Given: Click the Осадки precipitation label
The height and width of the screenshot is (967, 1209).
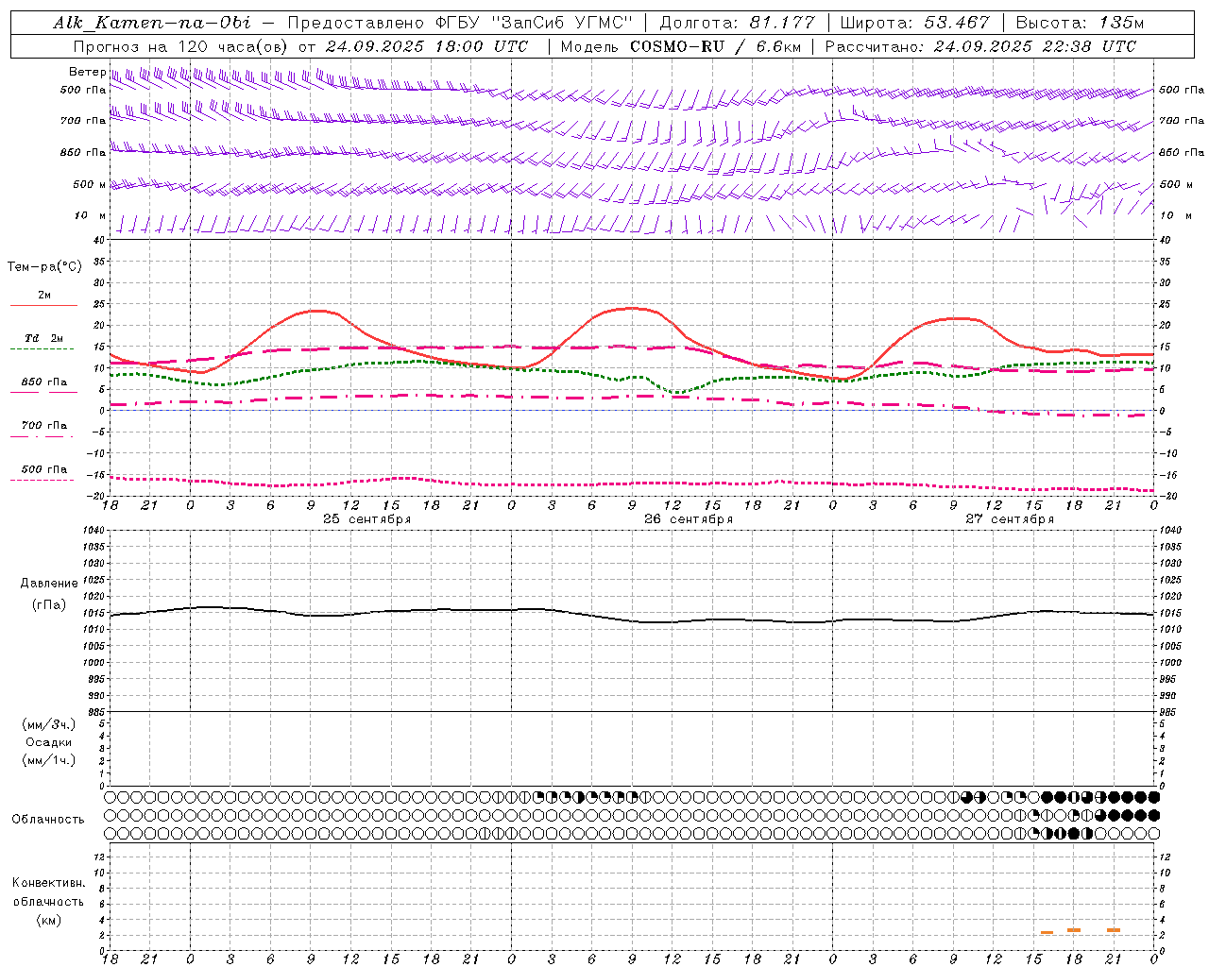Looking at the screenshot, I should (x=49, y=743).
